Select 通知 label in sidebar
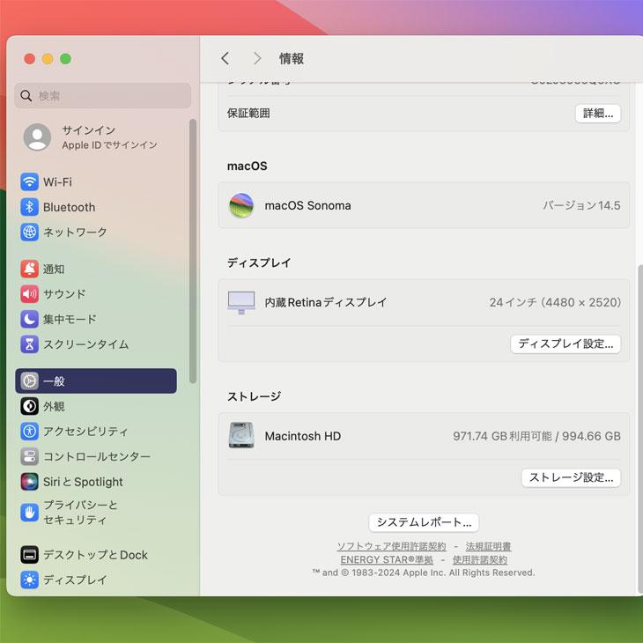 [x=54, y=269]
